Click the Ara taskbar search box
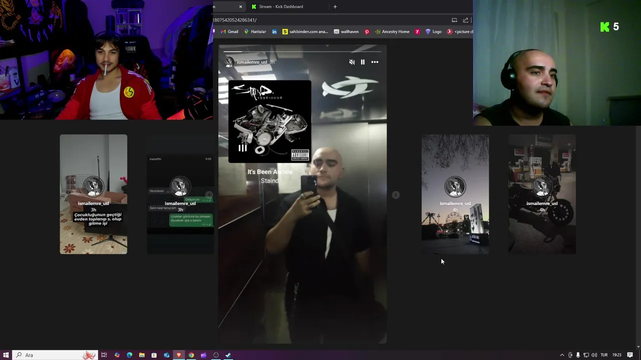This screenshot has width=641, height=360. click(x=54, y=355)
